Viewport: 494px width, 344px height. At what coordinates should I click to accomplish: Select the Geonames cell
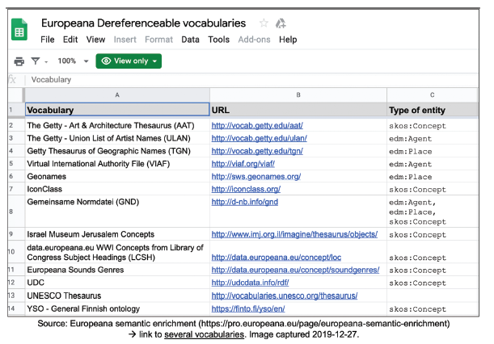tap(117, 176)
